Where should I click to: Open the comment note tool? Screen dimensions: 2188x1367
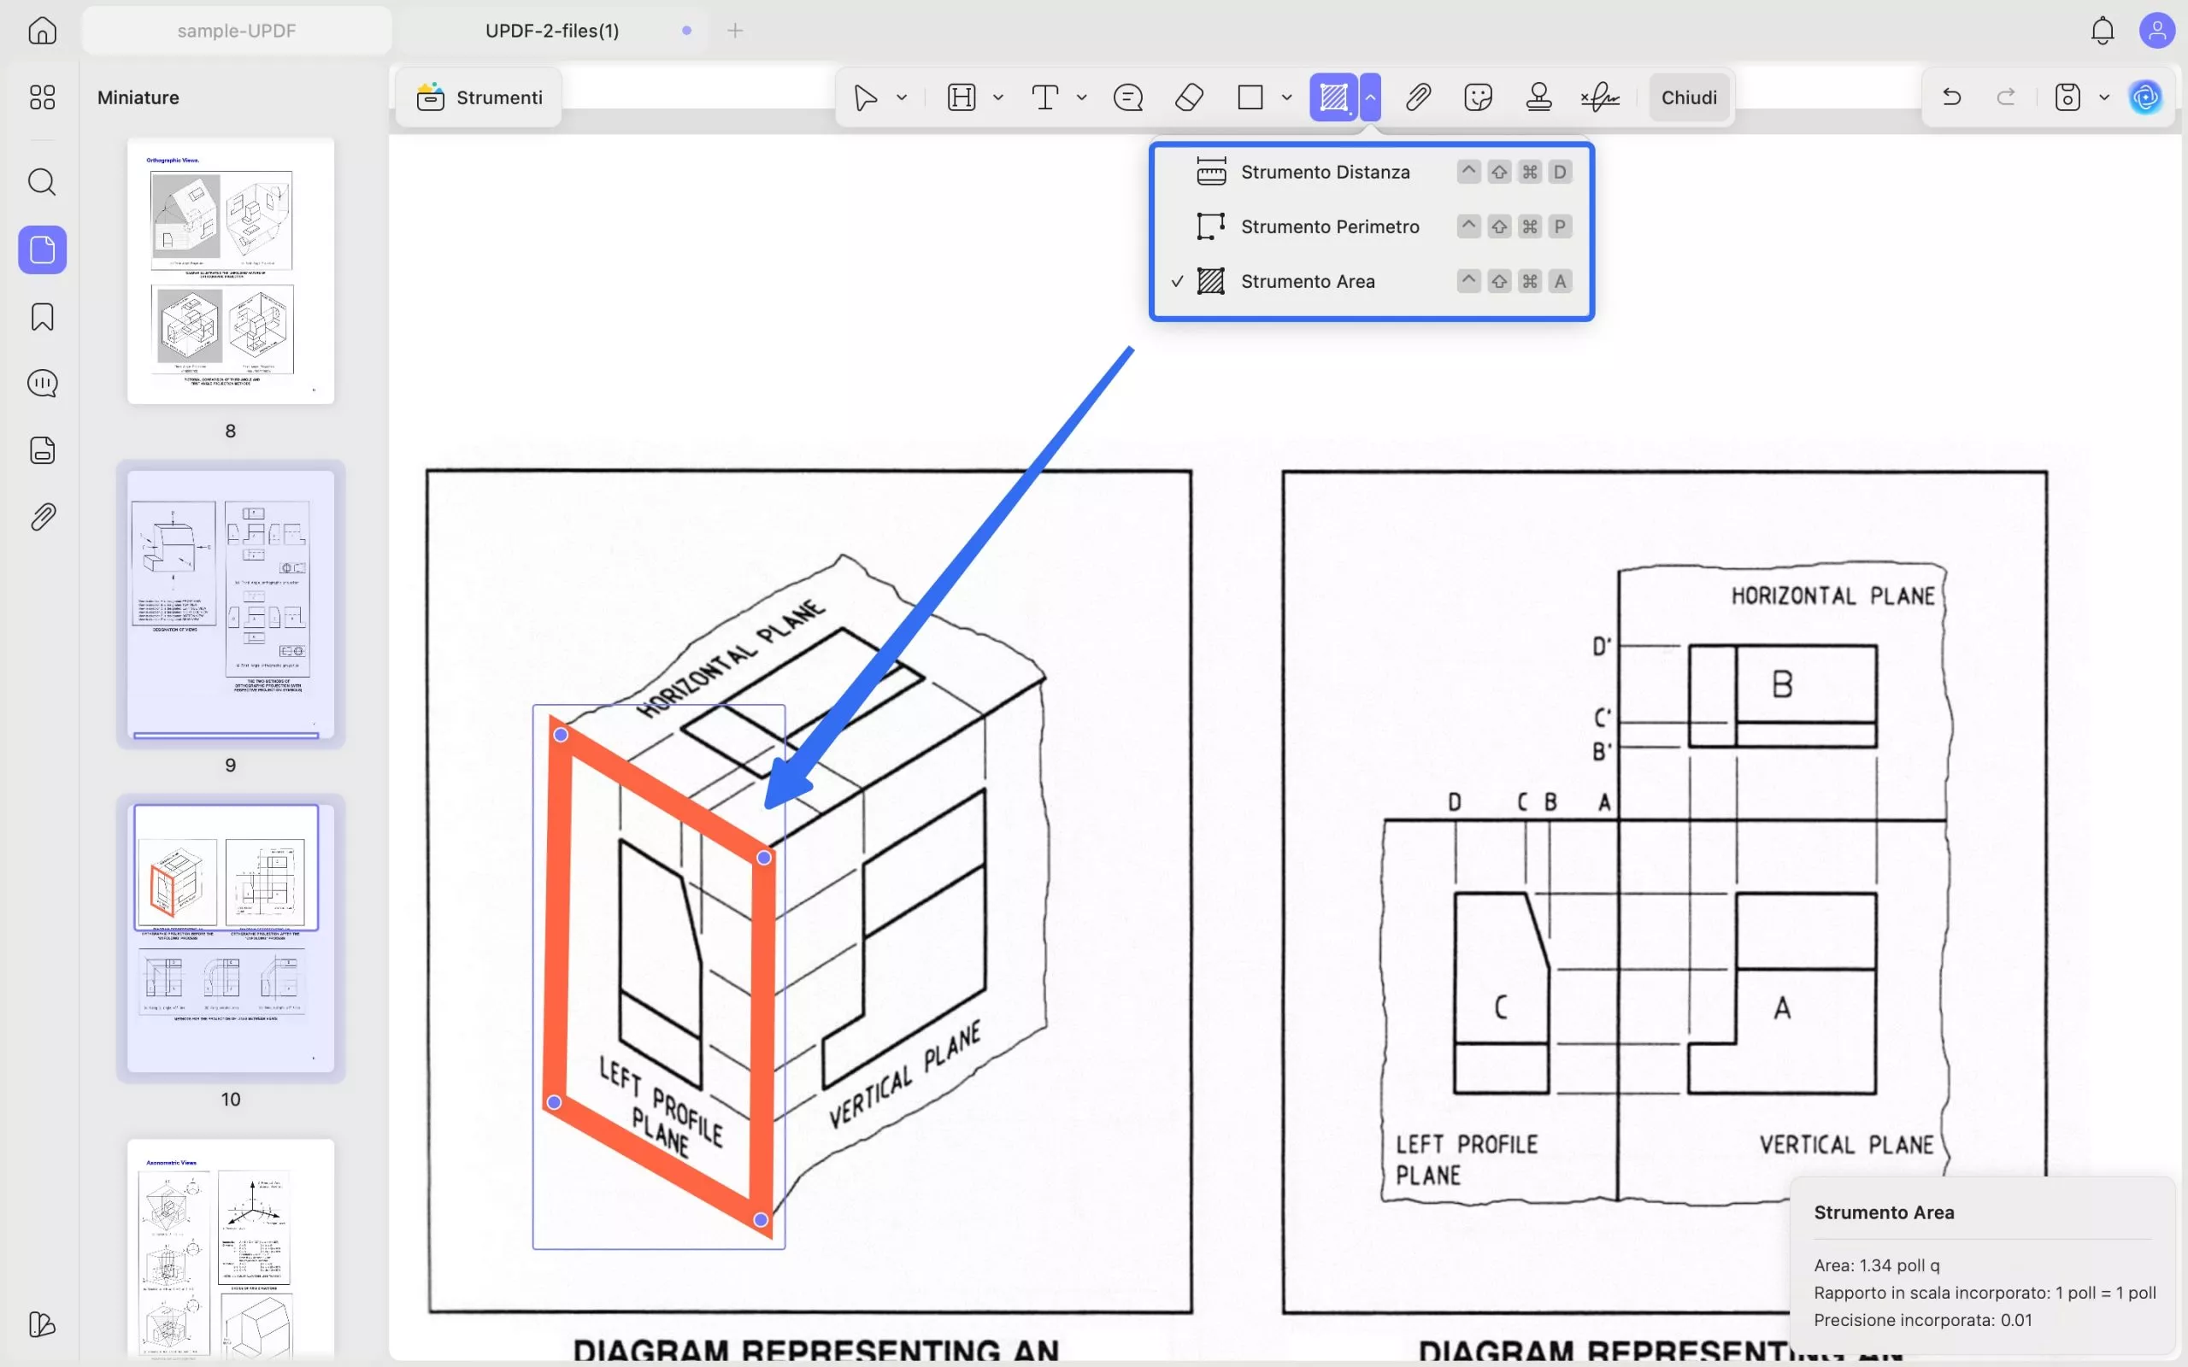click(1127, 97)
